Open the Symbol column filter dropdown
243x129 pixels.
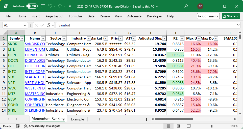(x=22, y=38)
